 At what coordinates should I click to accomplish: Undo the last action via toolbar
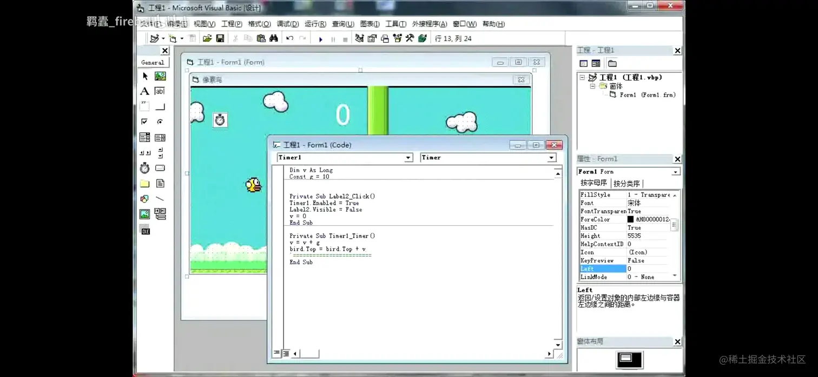pos(290,39)
